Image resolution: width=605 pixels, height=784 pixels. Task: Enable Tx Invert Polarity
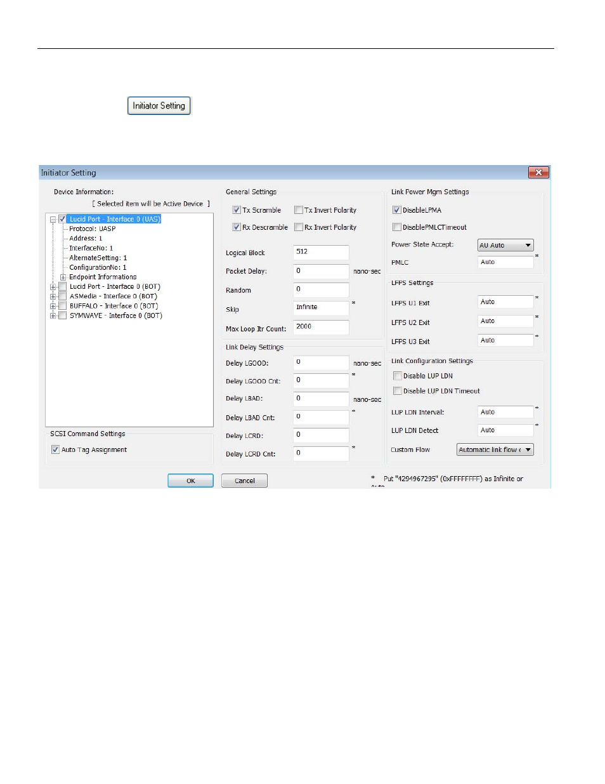click(x=298, y=210)
